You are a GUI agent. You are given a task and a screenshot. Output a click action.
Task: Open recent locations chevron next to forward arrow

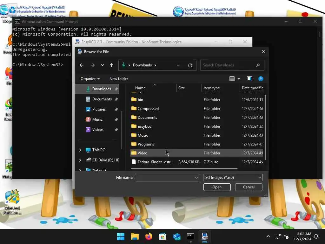tap(102, 65)
